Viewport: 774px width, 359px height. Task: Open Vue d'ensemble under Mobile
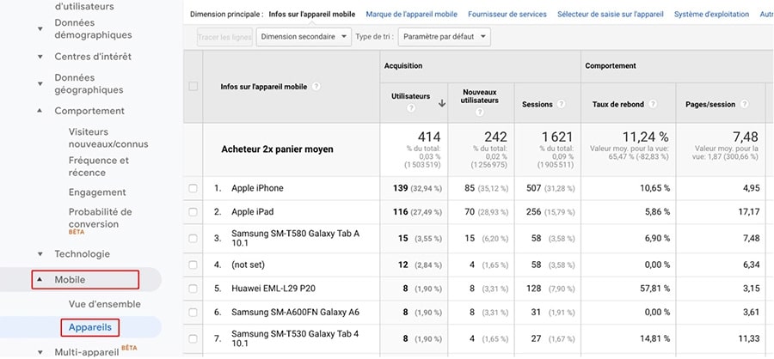tap(105, 304)
